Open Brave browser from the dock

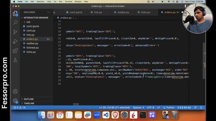(115, 115)
